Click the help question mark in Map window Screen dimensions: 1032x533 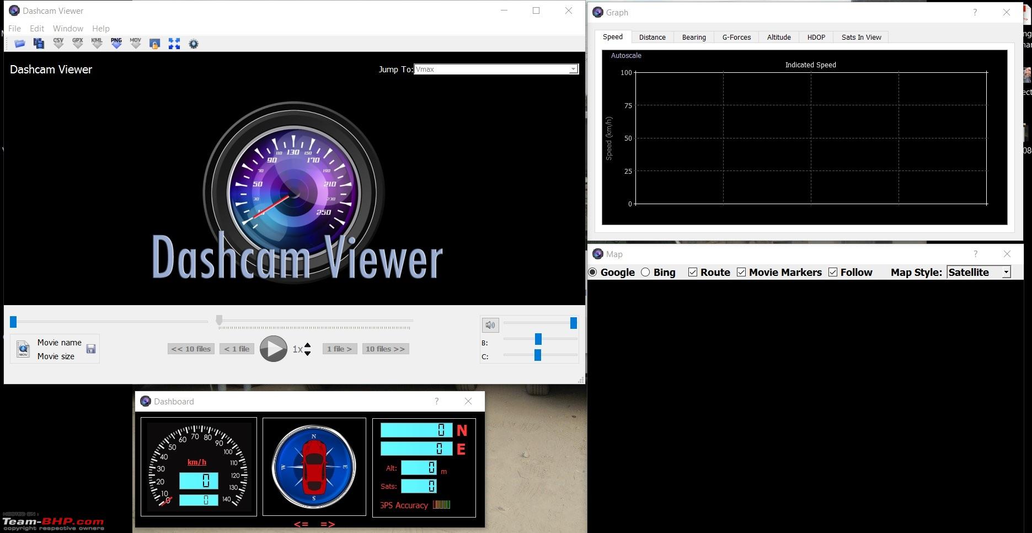[x=975, y=254]
